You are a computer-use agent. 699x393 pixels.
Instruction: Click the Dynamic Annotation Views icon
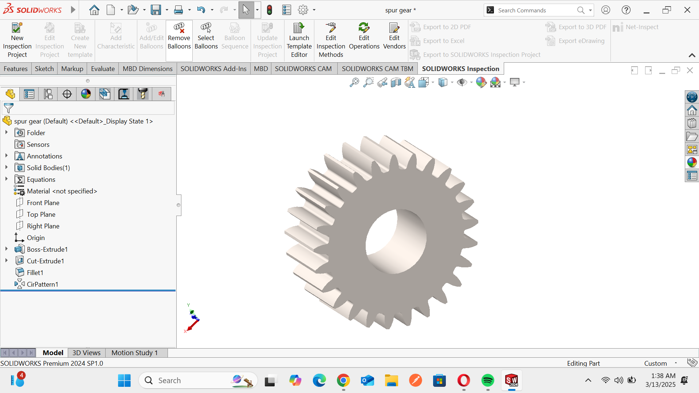click(x=410, y=82)
